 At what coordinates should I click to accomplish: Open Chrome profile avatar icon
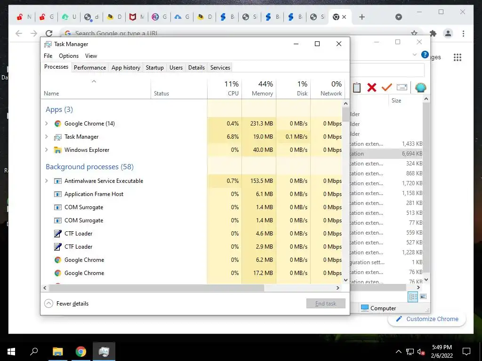pos(448,33)
